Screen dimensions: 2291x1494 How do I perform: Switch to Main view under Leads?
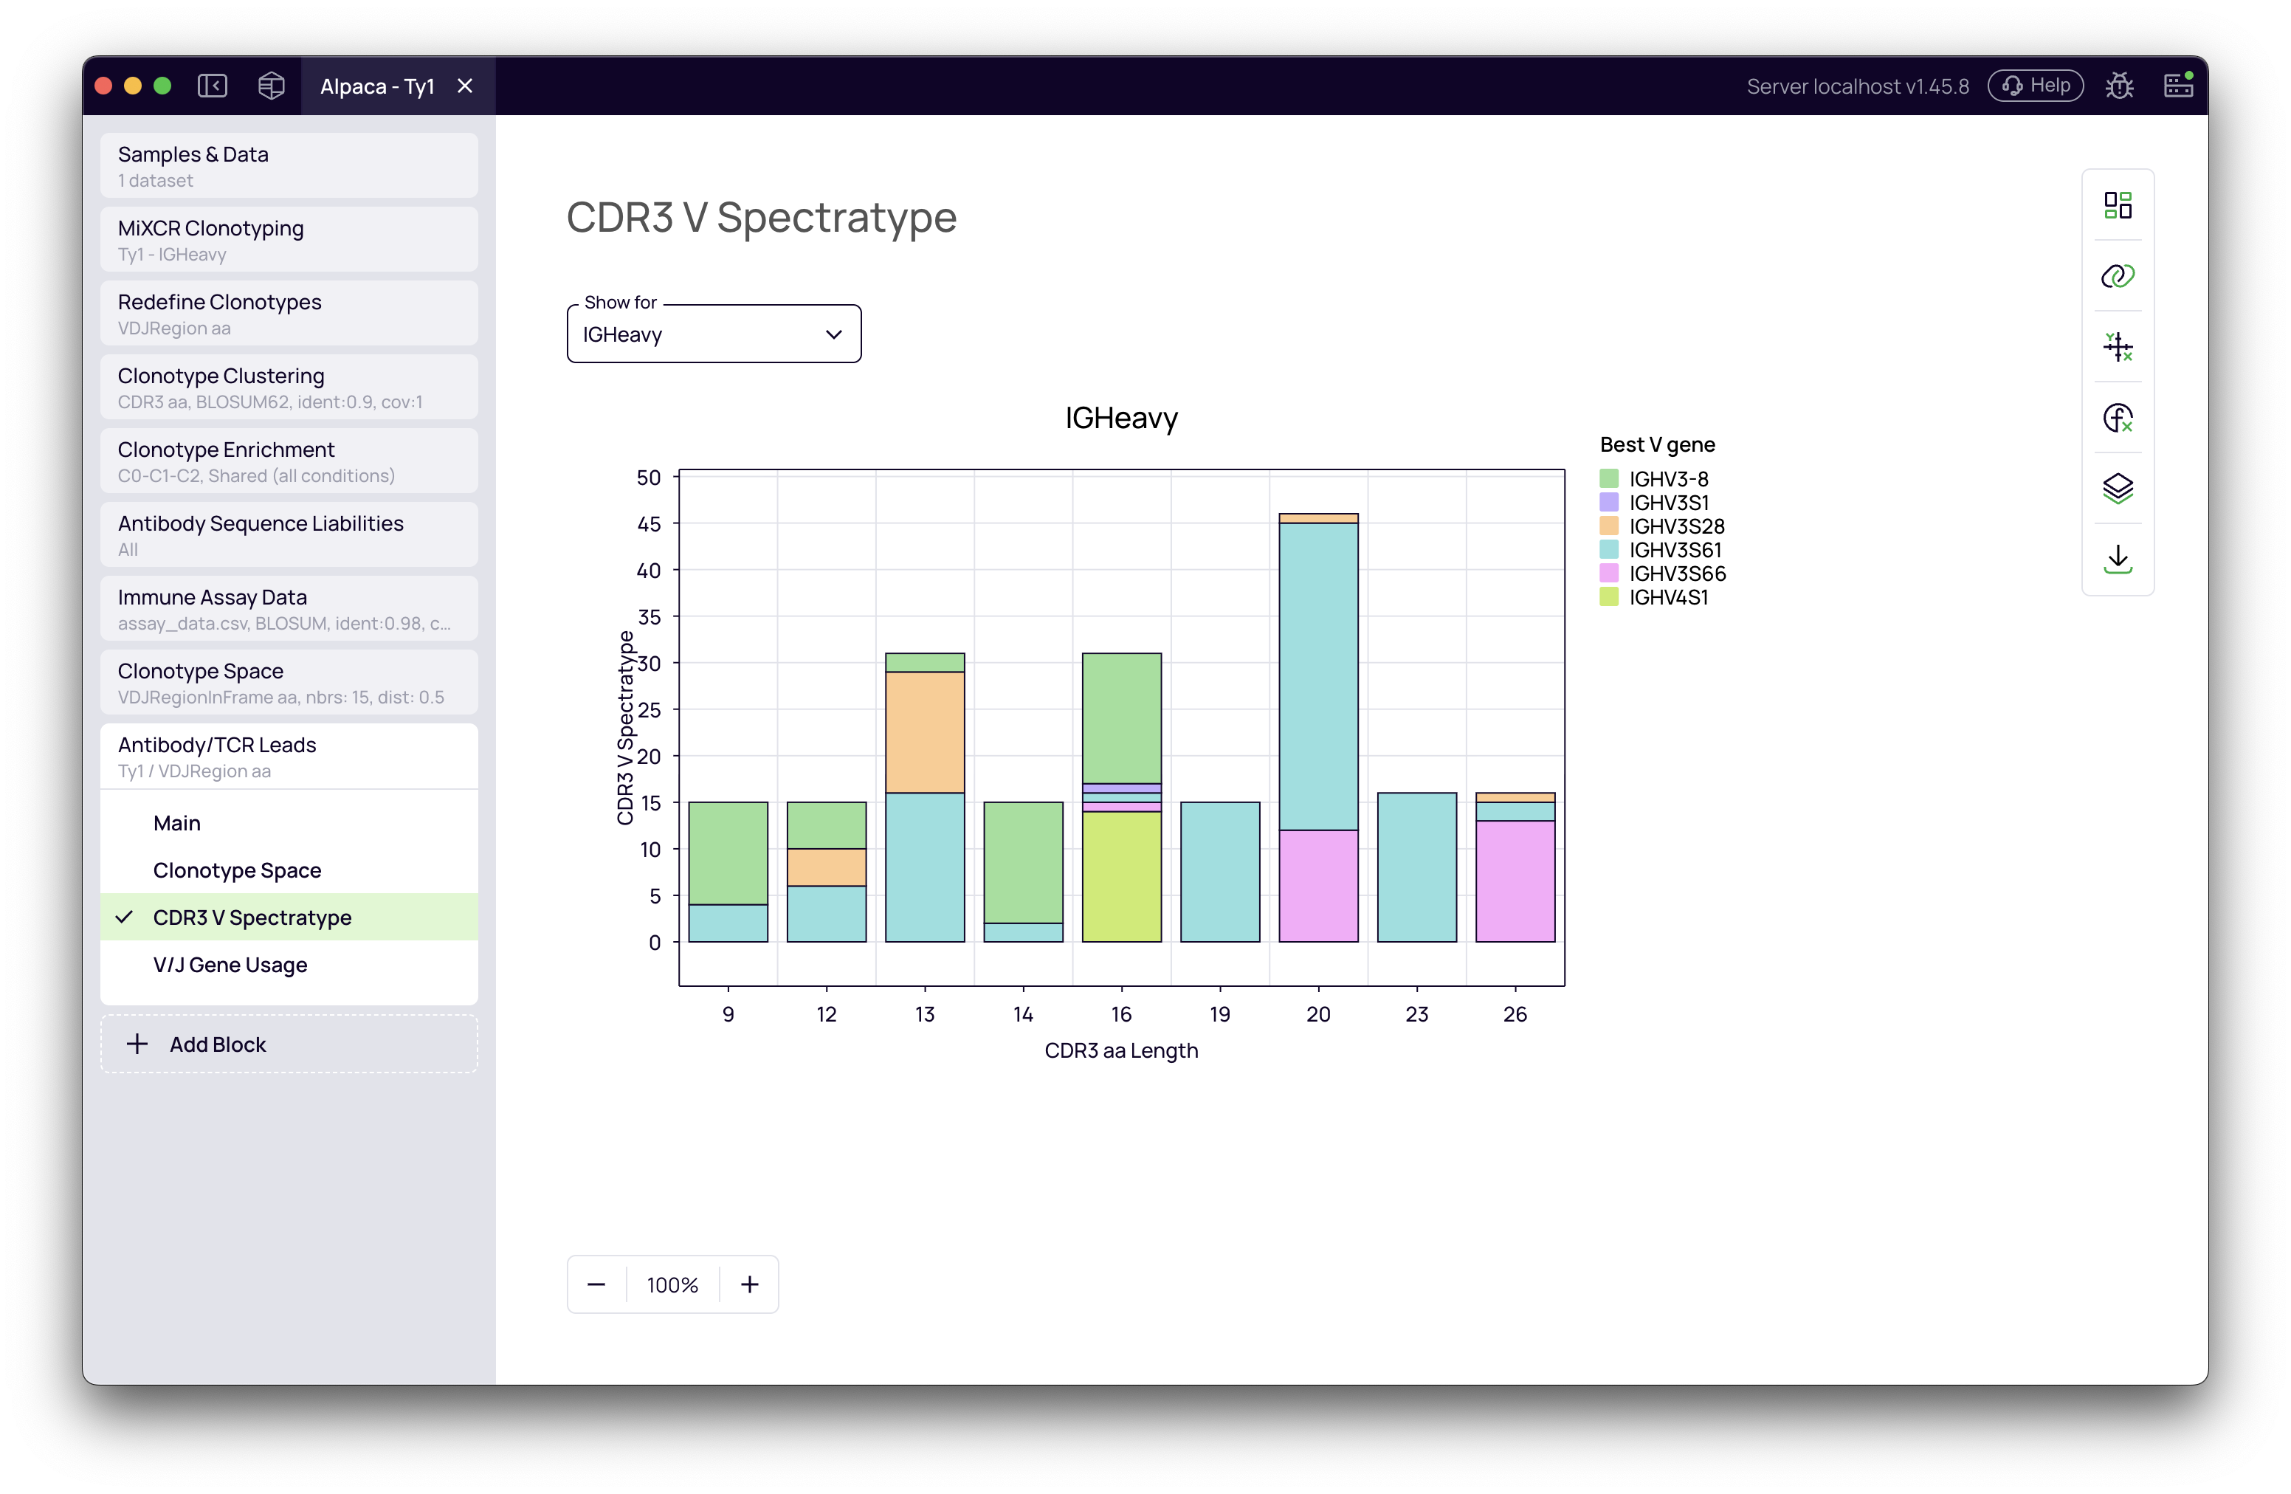(177, 823)
